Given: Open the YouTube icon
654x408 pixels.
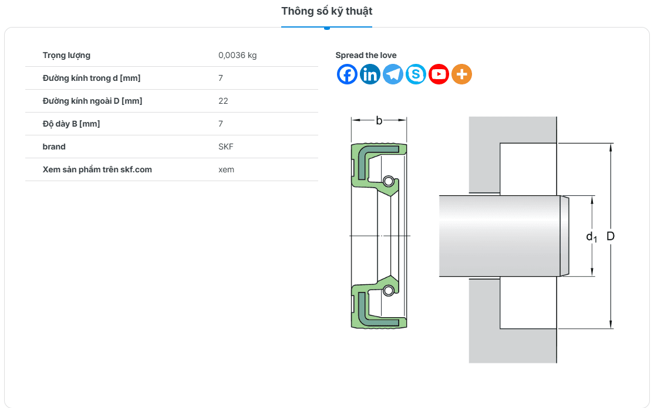Looking at the screenshot, I should [439, 74].
